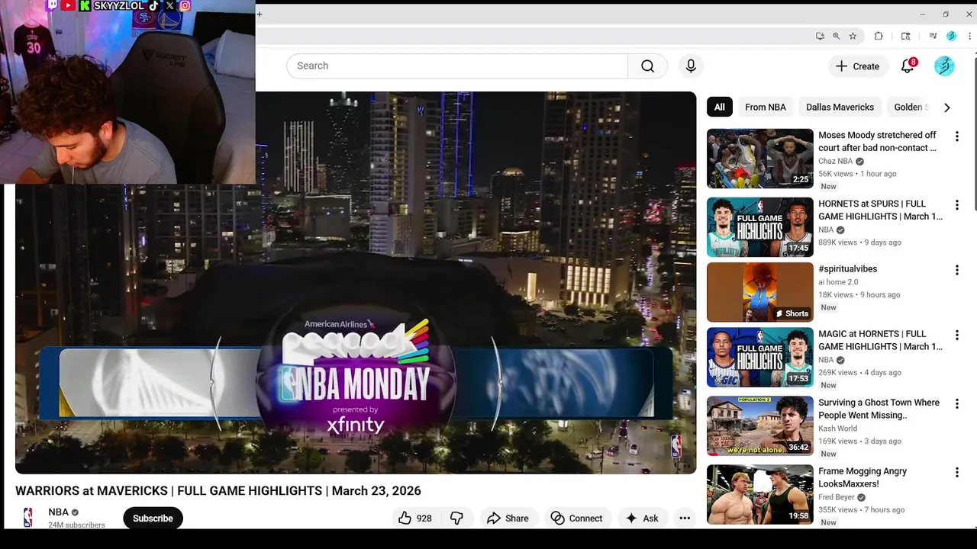Open menu for Ghost Town video
The width and height of the screenshot is (977, 549).
[956, 404]
